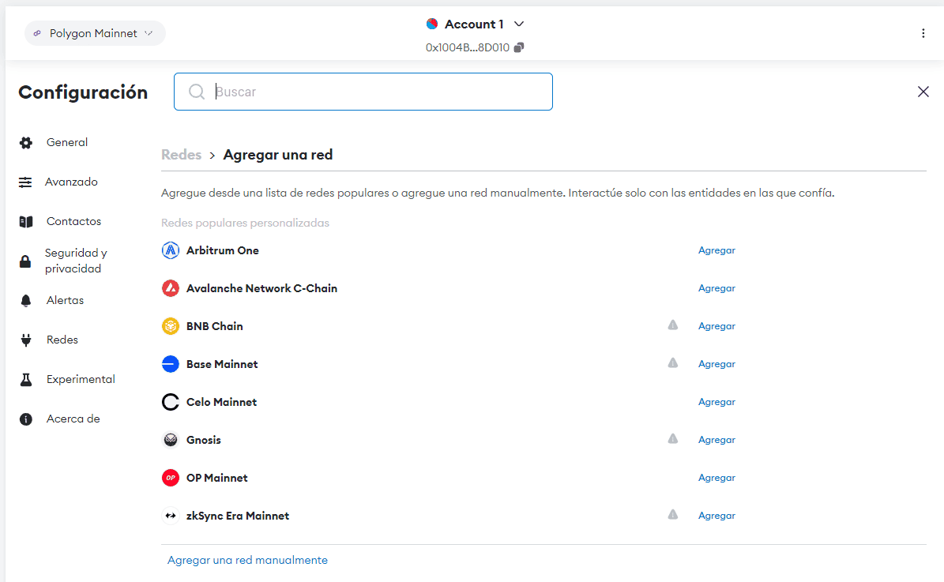Click the Gnosis network name
944x582 pixels.
(x=204, y=440)
